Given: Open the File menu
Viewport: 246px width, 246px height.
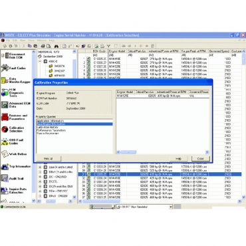Looking at the screenshot, I should click(x=8, y=41).
